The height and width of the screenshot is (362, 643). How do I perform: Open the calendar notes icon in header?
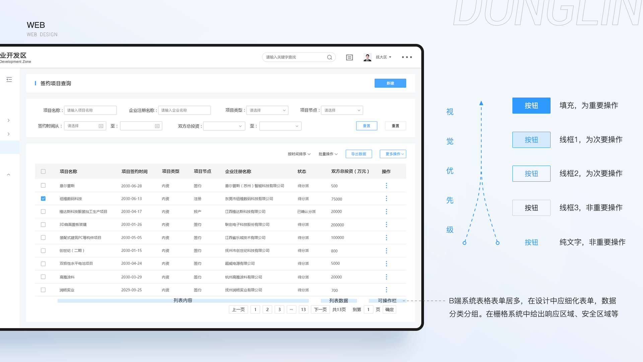pyautogui.click(x=349, y=57)
